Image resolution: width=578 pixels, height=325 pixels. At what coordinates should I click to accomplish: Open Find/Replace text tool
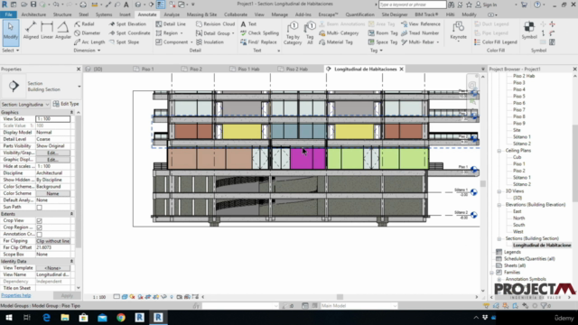[258, 42]
